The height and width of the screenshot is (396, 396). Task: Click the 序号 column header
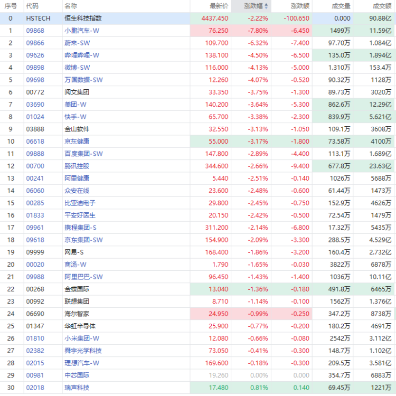pyautogui.click(x=11, y=6)
